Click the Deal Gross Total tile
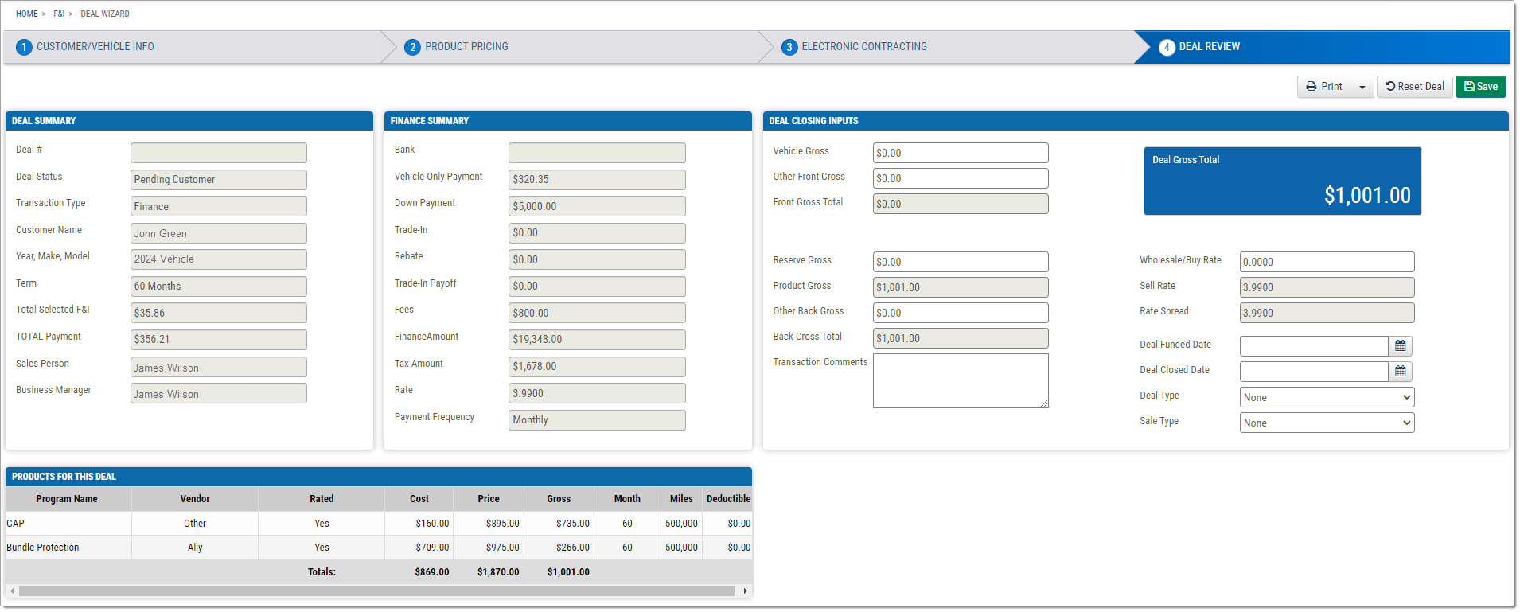 point(1282,181)
